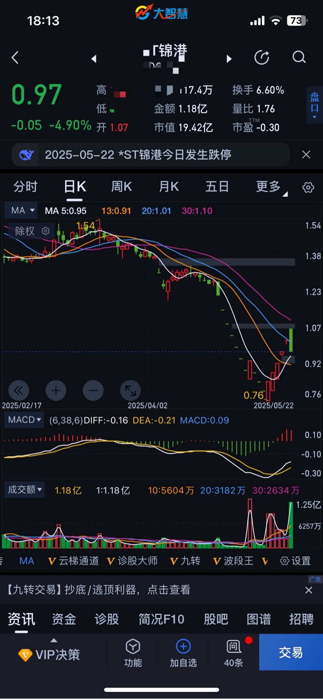Tap the 2025/04/02 date label
This screenshot has width=323, height=699.
coord(148,406)
